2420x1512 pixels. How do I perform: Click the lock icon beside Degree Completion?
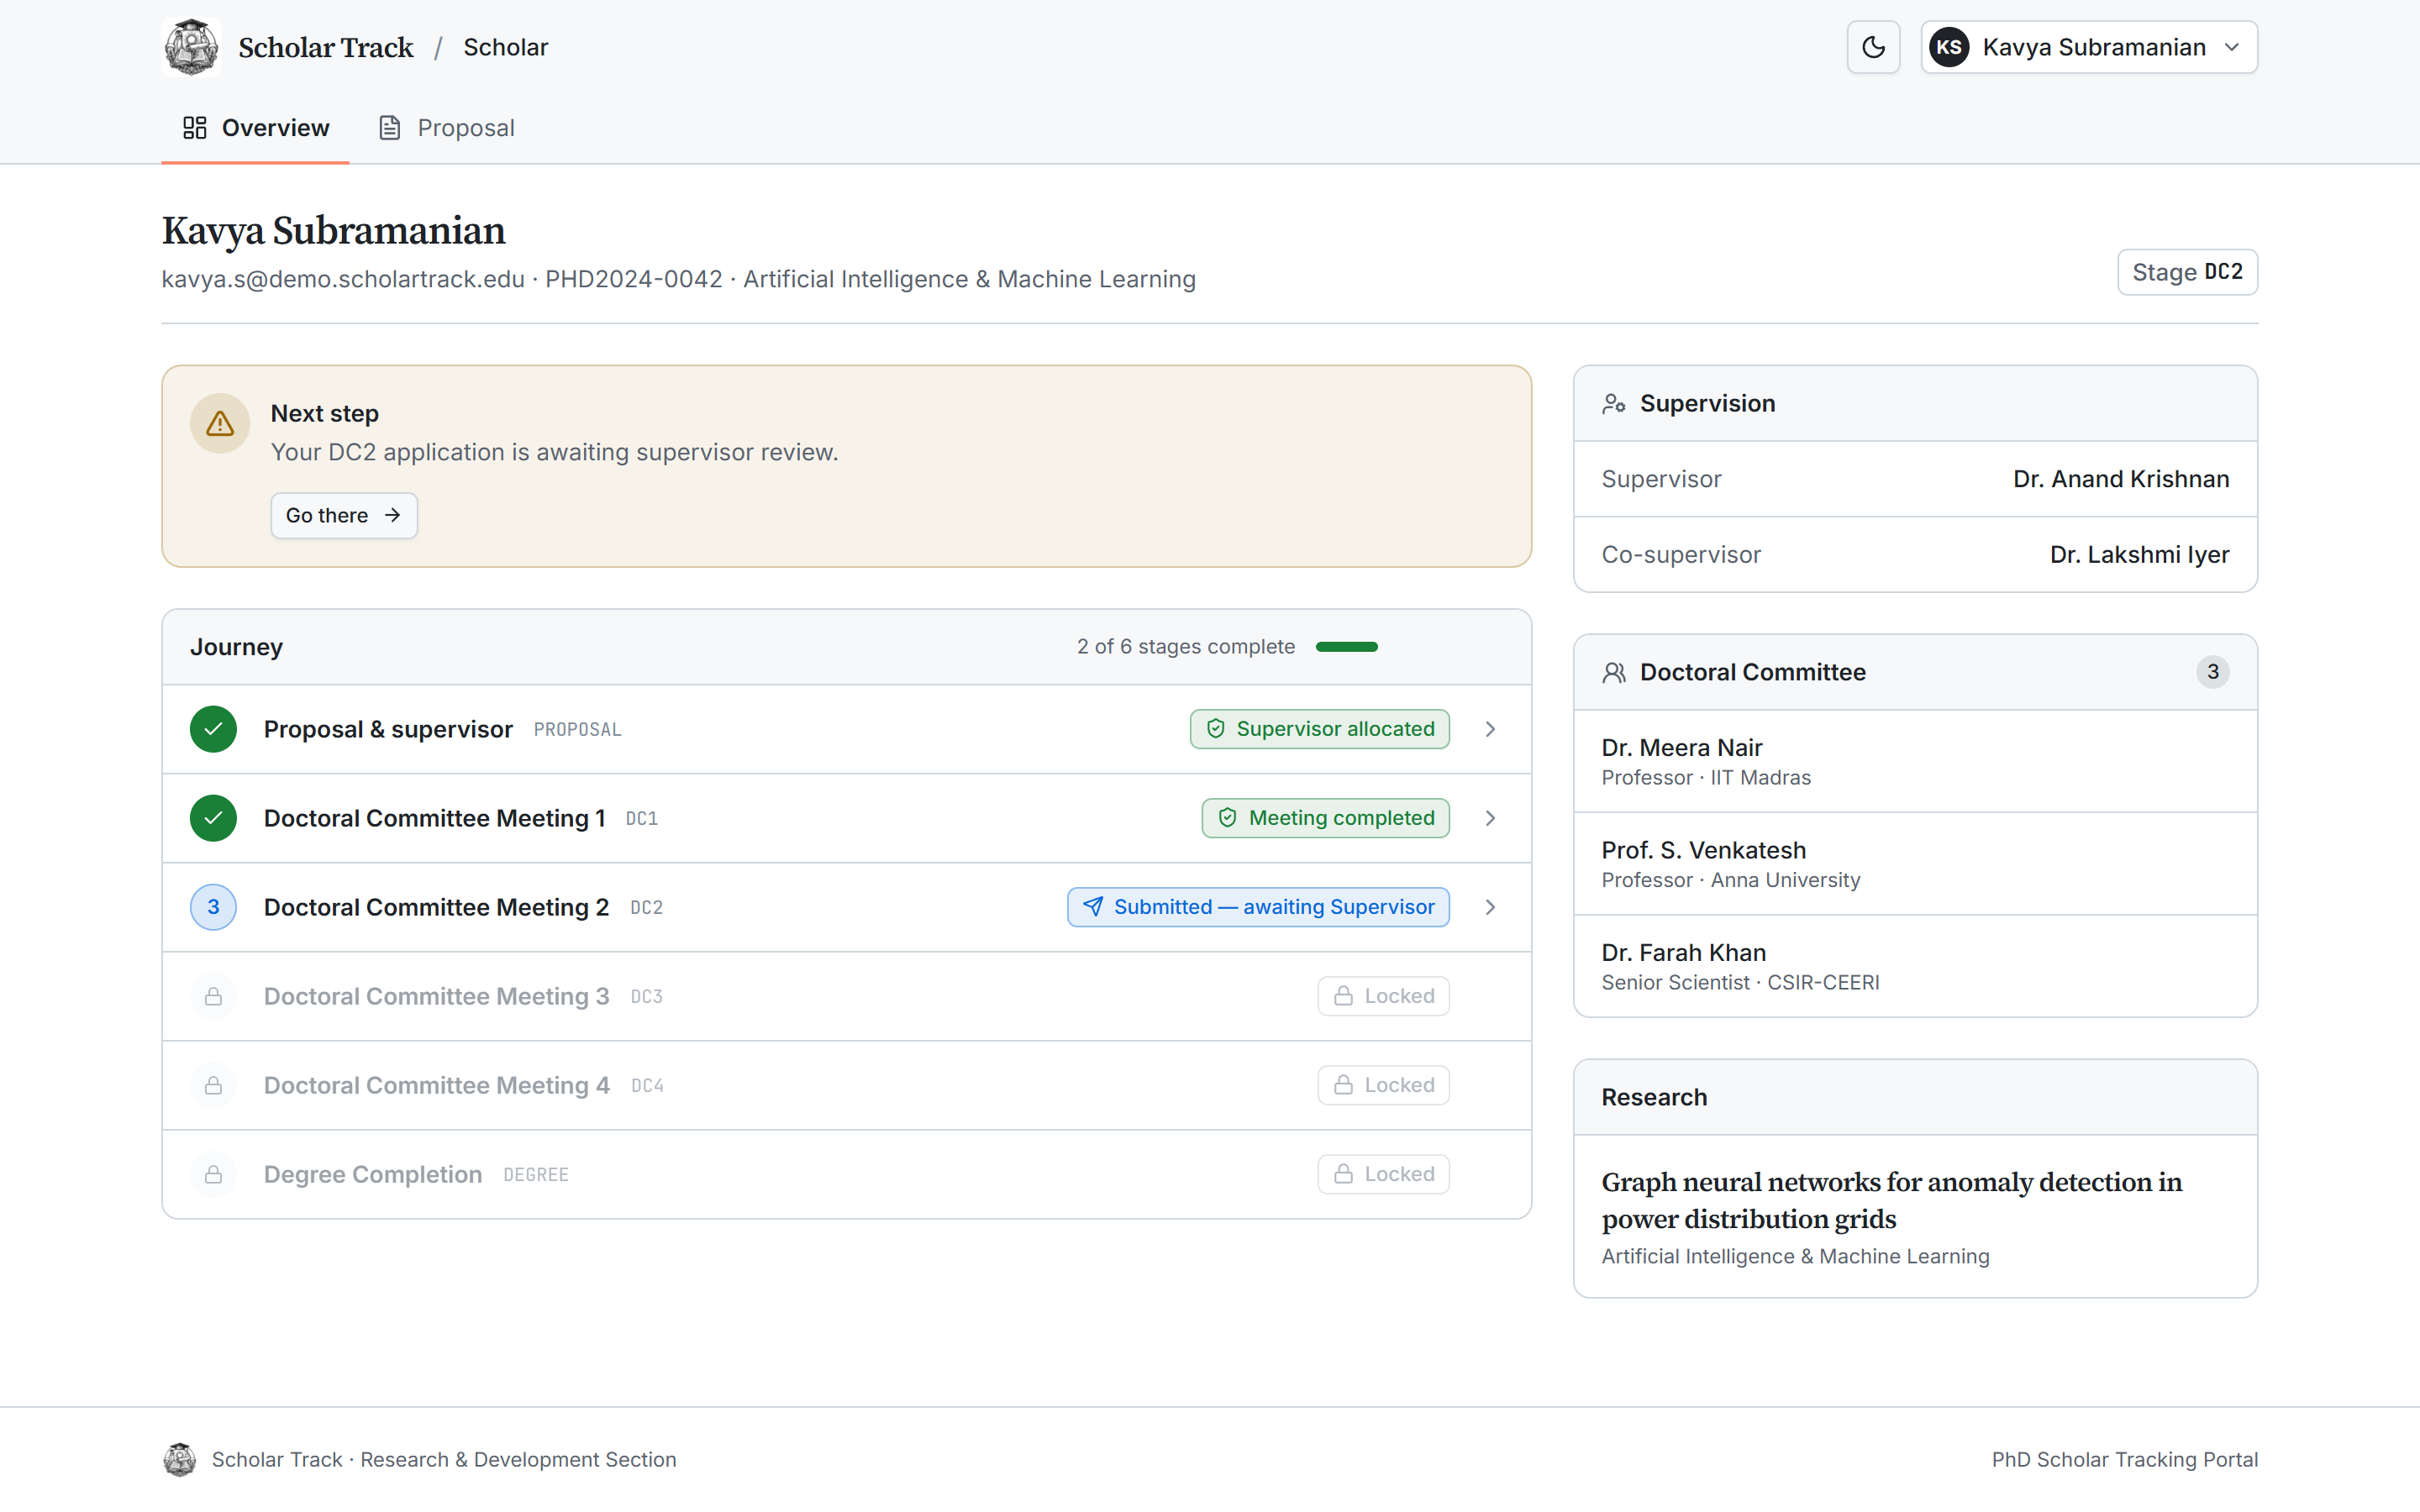point(213,1174)
